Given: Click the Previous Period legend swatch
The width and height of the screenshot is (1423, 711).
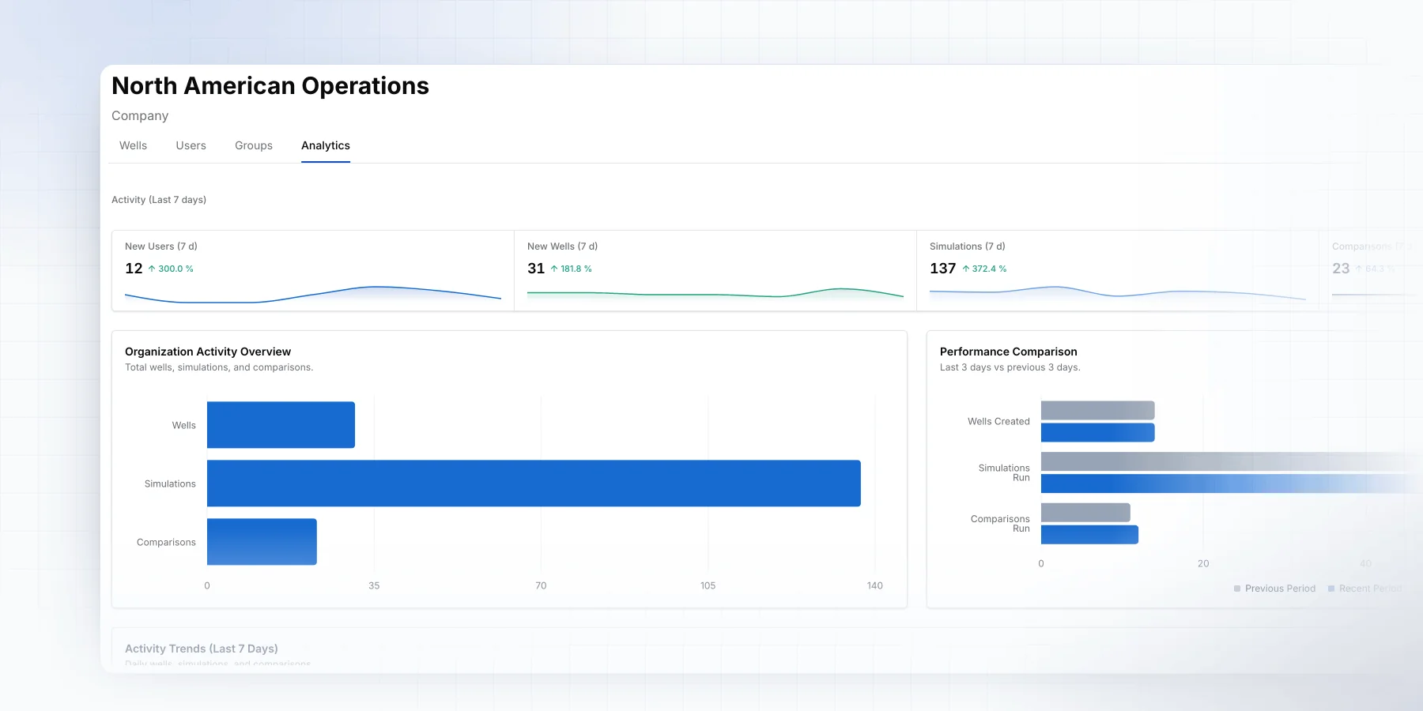Looking at the screenshot, I should click(x=1237, y=589).
